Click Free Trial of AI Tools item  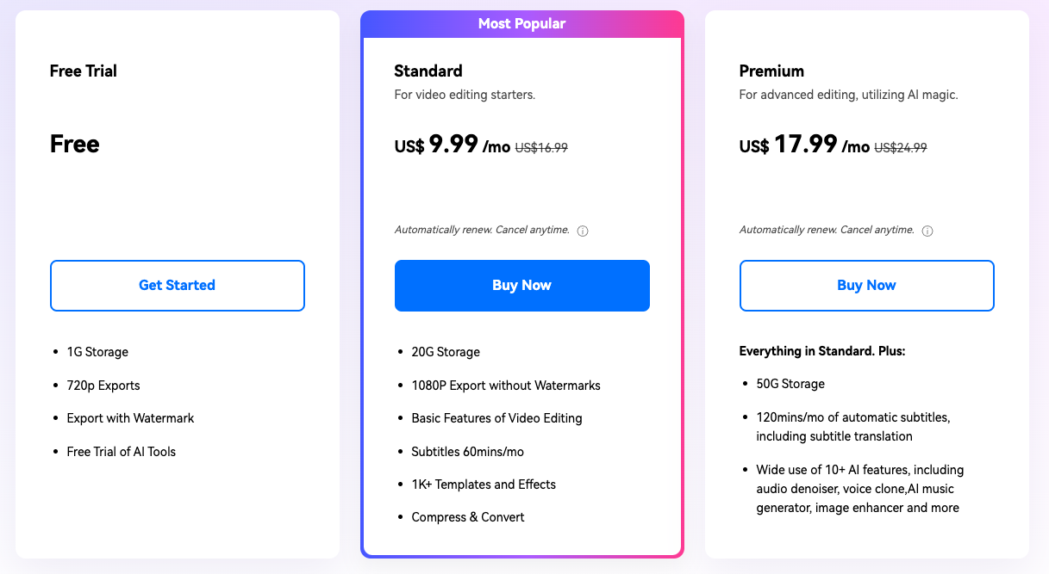click(x=122, y=452)
